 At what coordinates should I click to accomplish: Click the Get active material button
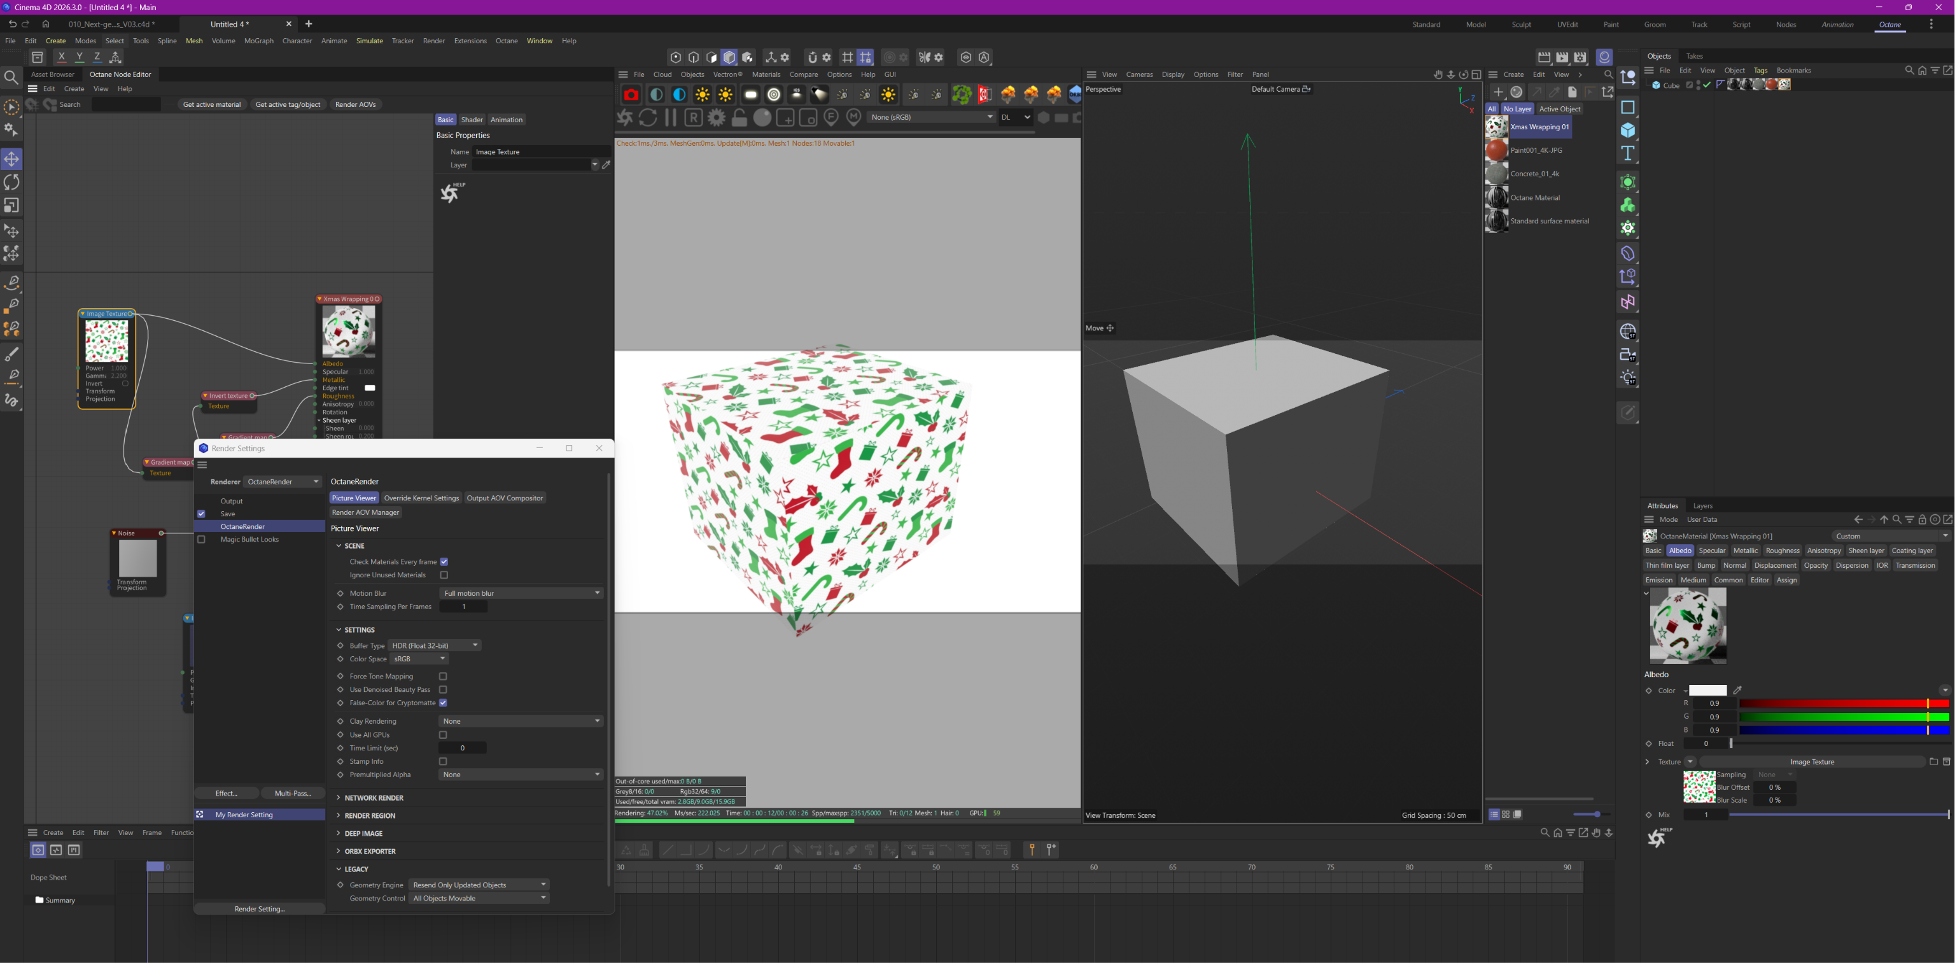212,105
